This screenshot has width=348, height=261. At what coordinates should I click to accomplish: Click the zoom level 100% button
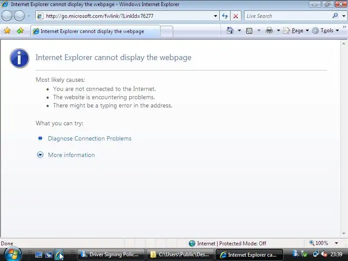point(319,243)
